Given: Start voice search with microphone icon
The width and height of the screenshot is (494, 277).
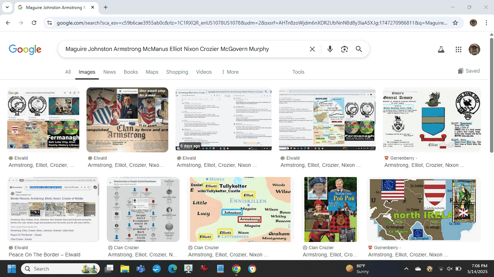Looking at the screenshot, I should pyautogui.click(x=330, y=49).
